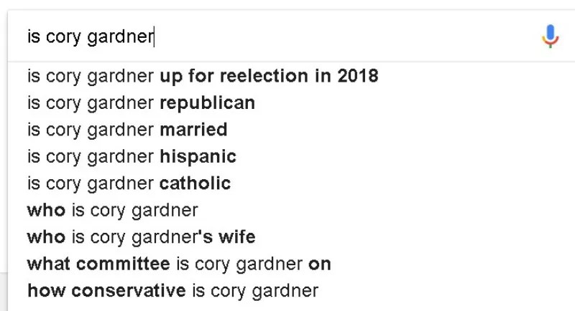Pick the "is cory gardner married" suggestion

127,130
